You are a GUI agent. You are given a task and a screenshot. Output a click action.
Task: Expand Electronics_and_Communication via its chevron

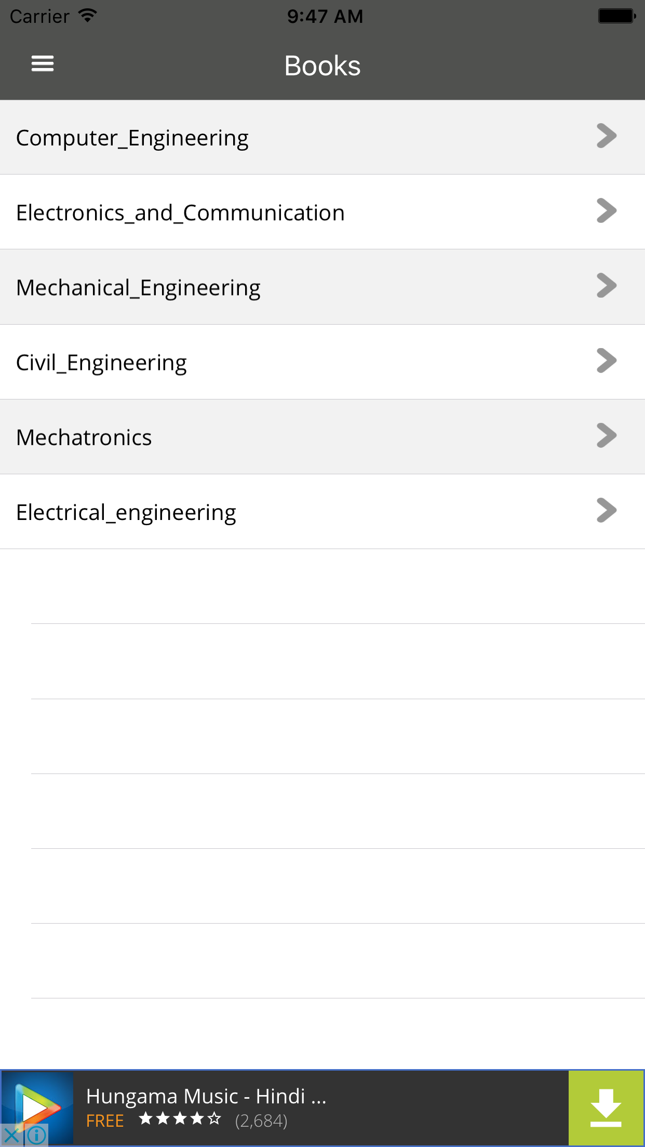607,211
